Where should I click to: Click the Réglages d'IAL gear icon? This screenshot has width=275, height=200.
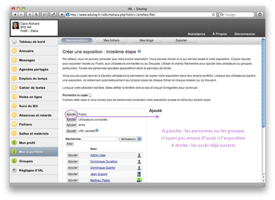(x=14, y=170)
